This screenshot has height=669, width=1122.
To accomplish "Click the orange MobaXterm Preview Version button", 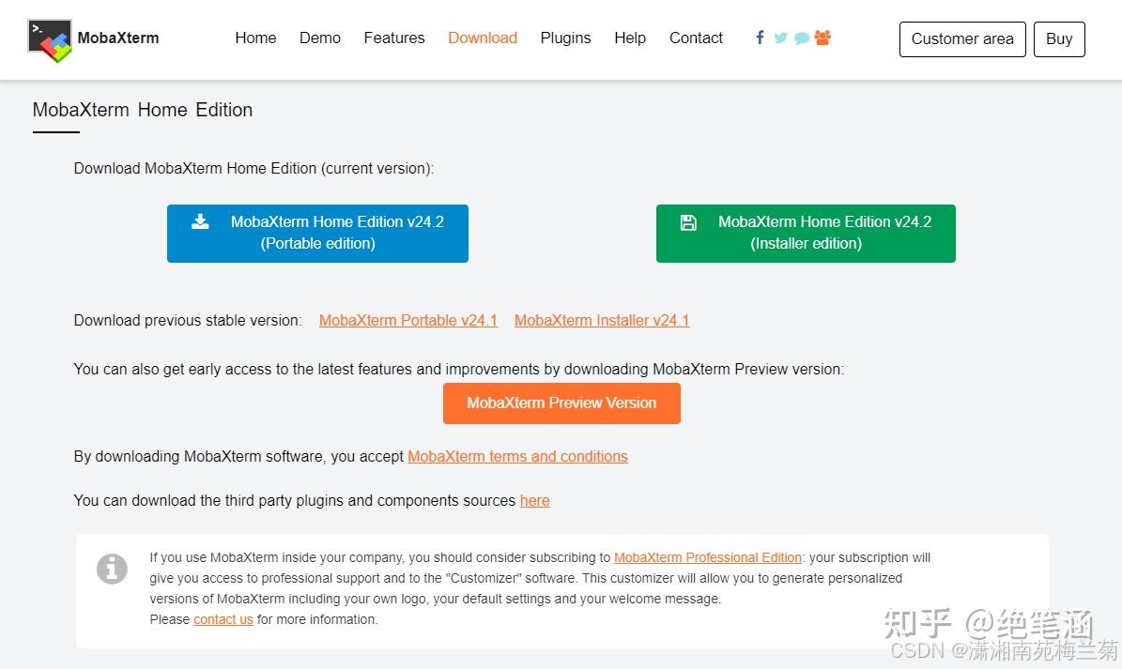I will [x=561, y=403].
